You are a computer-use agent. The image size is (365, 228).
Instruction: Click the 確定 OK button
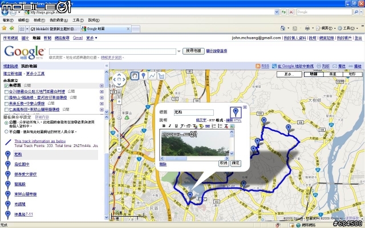tap(236, 163)
